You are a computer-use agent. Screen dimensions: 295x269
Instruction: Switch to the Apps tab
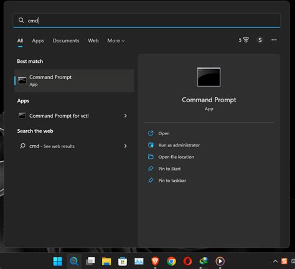38,40
